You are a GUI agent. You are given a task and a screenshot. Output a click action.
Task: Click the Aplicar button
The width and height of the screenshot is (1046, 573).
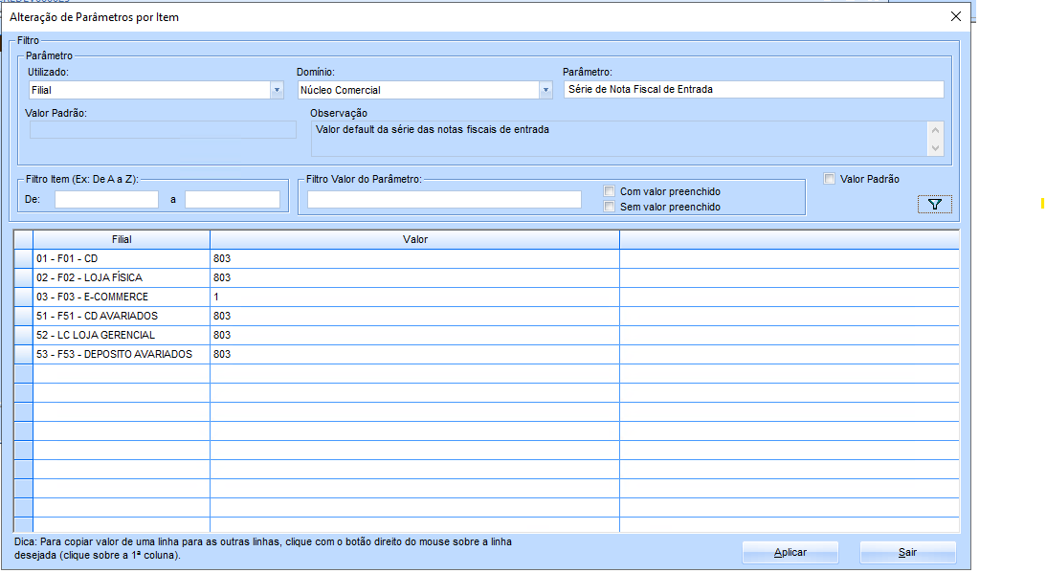[x=790, y=552]
